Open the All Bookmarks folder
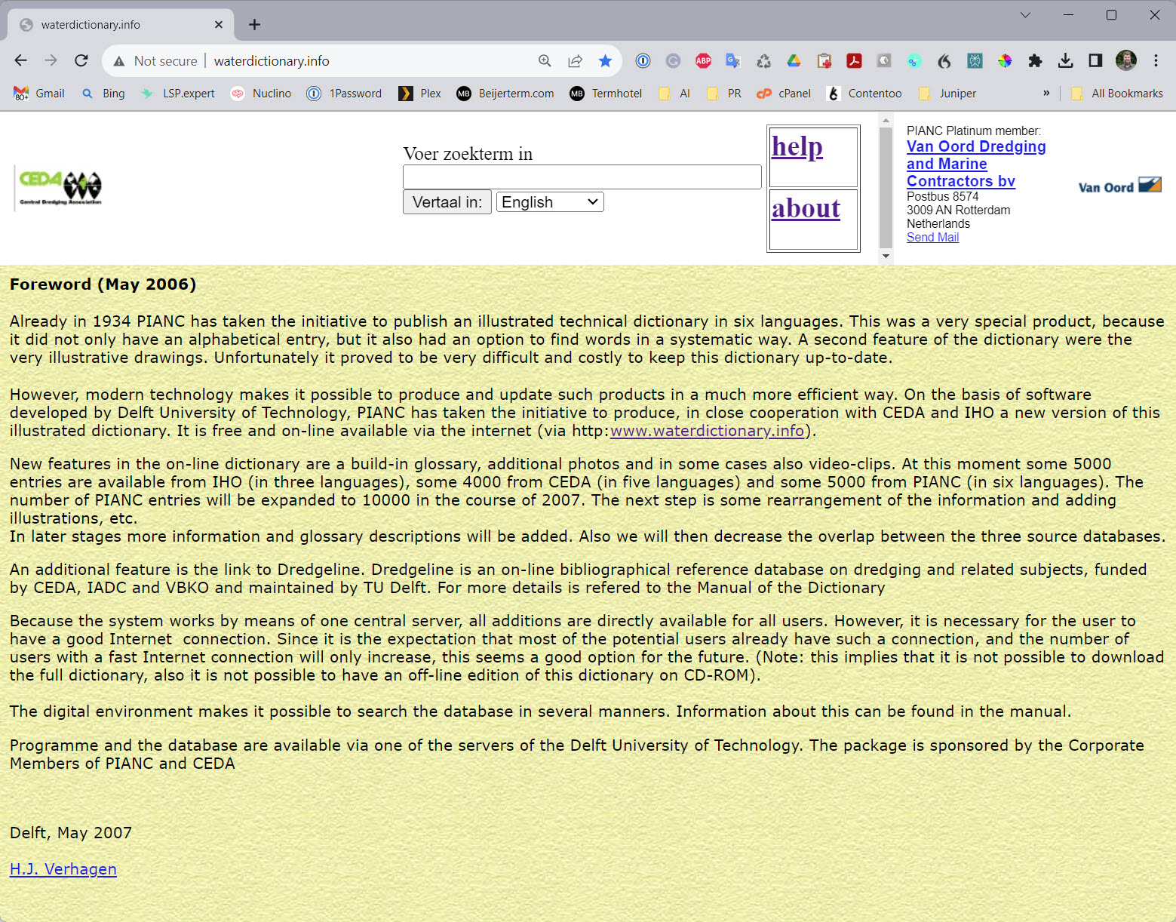The width and height of the screenshot is (1176, 922). [1117, 94]
